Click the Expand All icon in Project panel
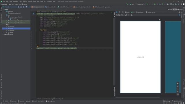Screen dimensions: 185x104 pos(21,7)
